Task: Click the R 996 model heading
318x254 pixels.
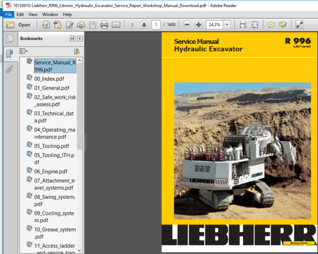Action: tap(298, 41)
